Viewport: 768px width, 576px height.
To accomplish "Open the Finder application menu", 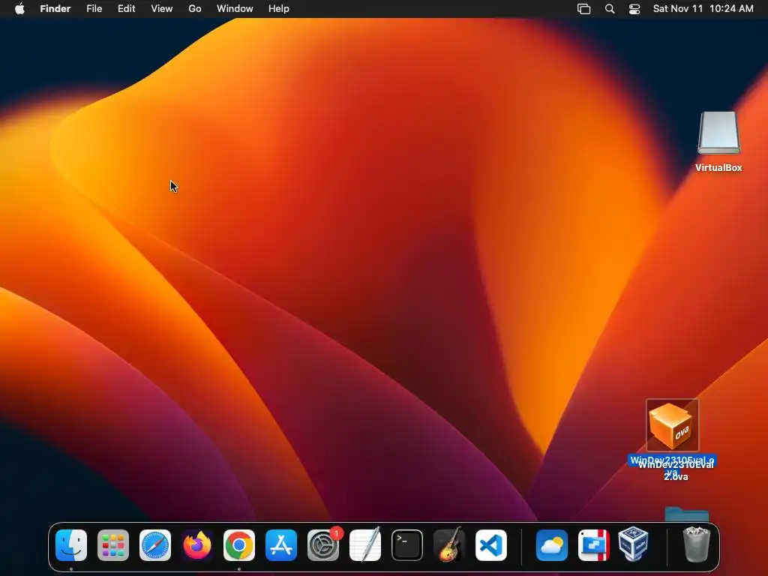I will [55, 9].
